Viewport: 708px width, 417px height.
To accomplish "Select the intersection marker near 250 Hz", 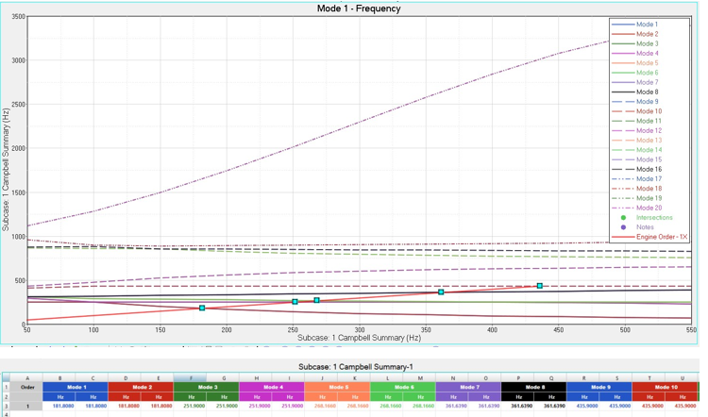I will click(x=295, y=302).
